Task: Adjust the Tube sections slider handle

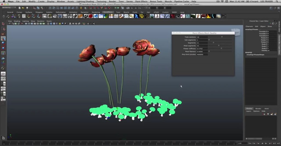Action: pyautogui.click(x=222, y=37)
